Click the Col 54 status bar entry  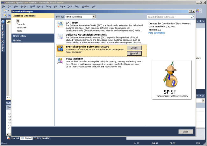click(x=155, y=143)
